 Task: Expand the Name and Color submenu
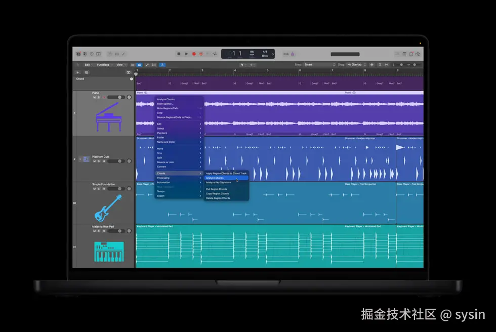click(179, 142)
